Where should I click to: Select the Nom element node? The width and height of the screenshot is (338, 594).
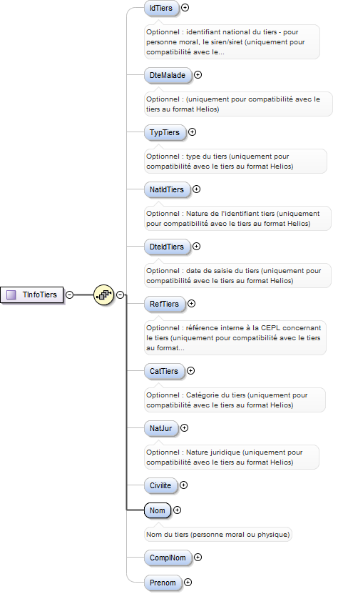coord(158,510)
